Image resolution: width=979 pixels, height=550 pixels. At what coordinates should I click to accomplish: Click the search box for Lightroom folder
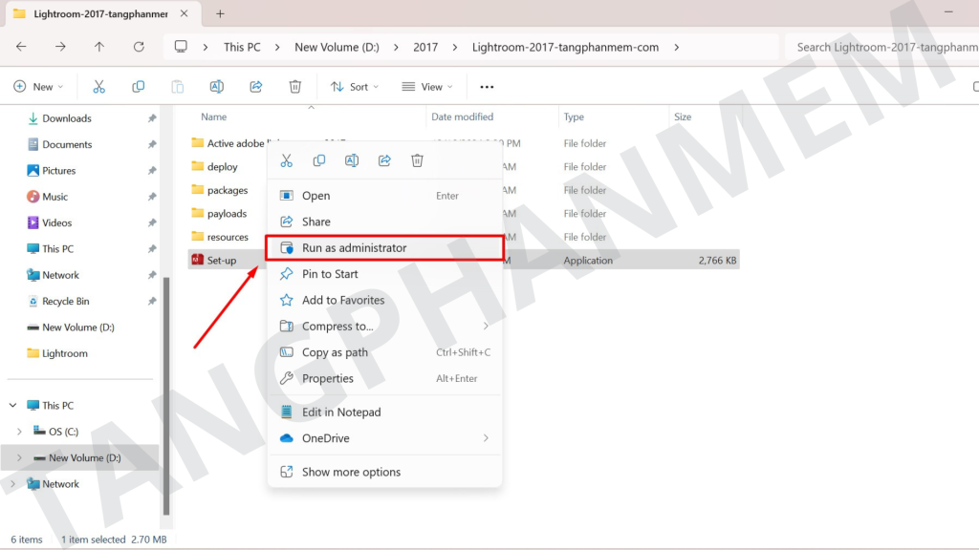tap(880, 47)
